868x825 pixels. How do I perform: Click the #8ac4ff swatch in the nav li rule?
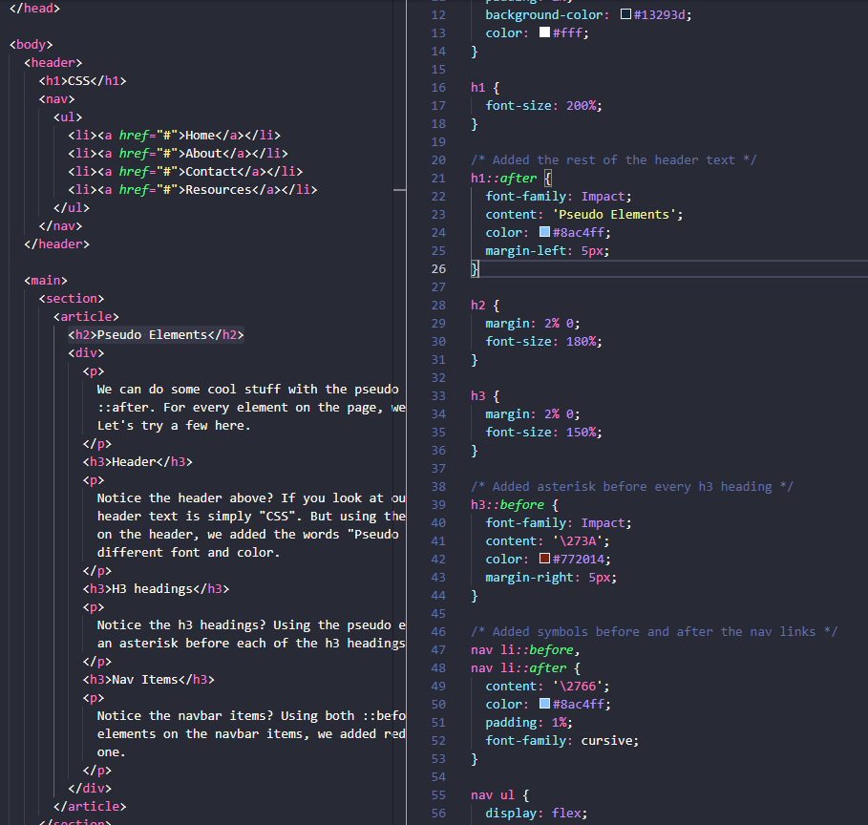544,704
